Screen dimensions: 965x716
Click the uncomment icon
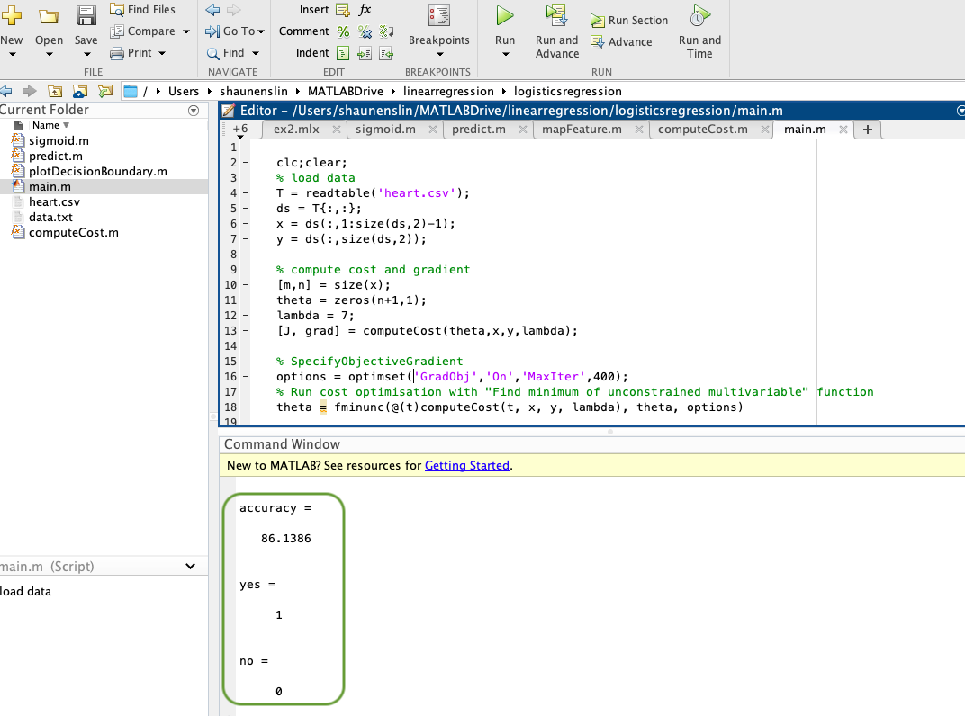[x=365, y=31]
